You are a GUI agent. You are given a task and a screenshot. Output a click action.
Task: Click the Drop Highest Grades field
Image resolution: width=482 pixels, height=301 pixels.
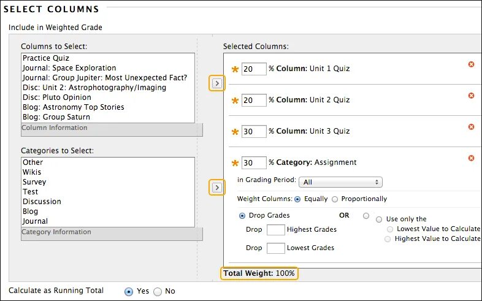[276, 230]
